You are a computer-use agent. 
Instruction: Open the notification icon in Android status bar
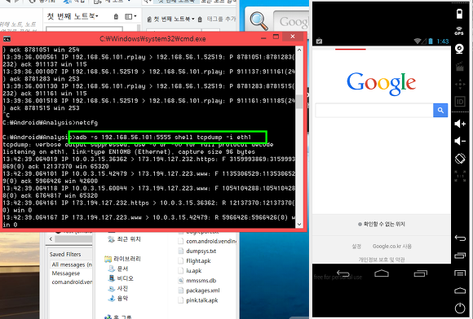(319, 42)
